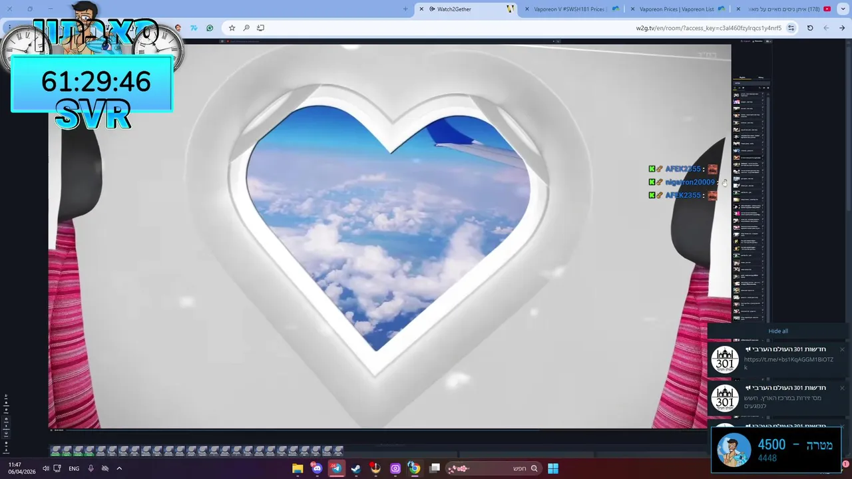Close the Vaporeon Prices | Vaporeon List tab
852x479 pixels.
pos(632,9)
